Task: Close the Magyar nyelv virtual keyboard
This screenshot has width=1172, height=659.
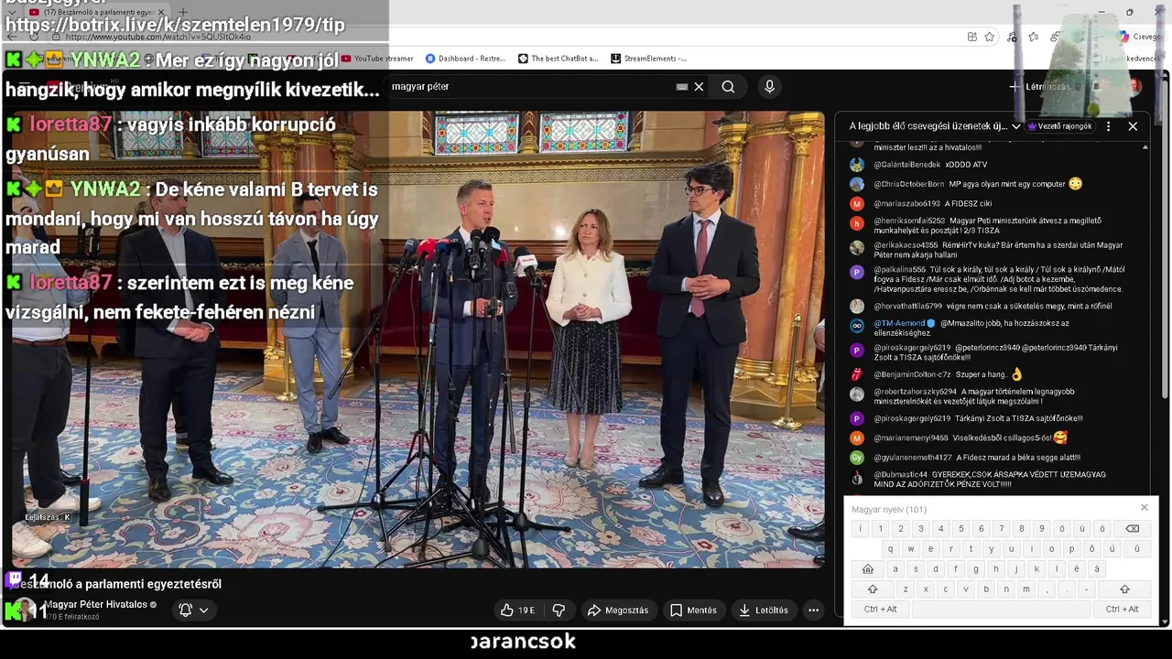Action: pos(1144,508)
